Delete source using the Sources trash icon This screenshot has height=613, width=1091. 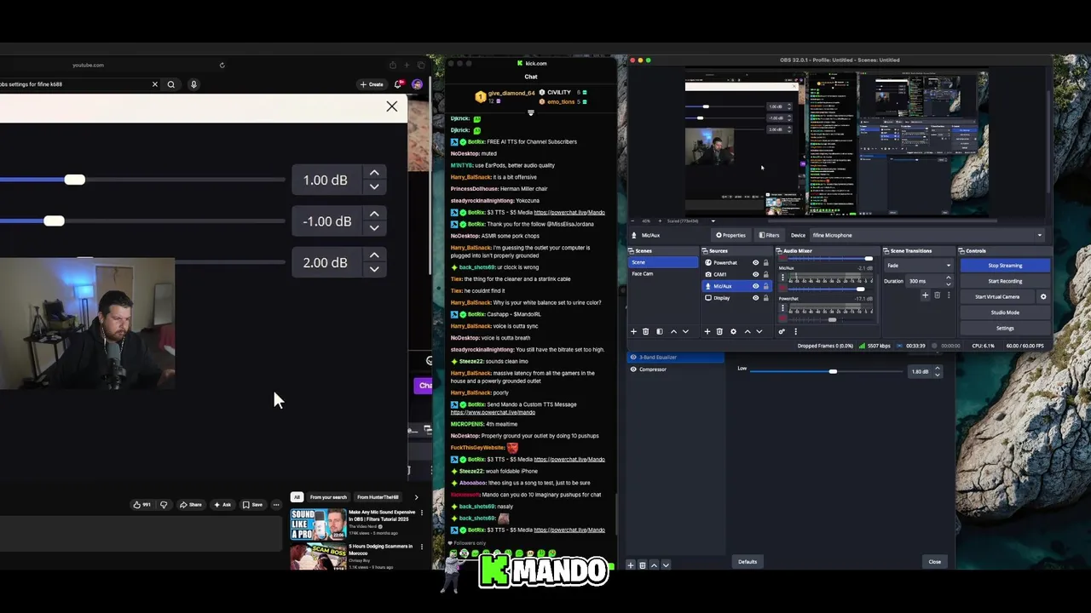pos(719,331)
